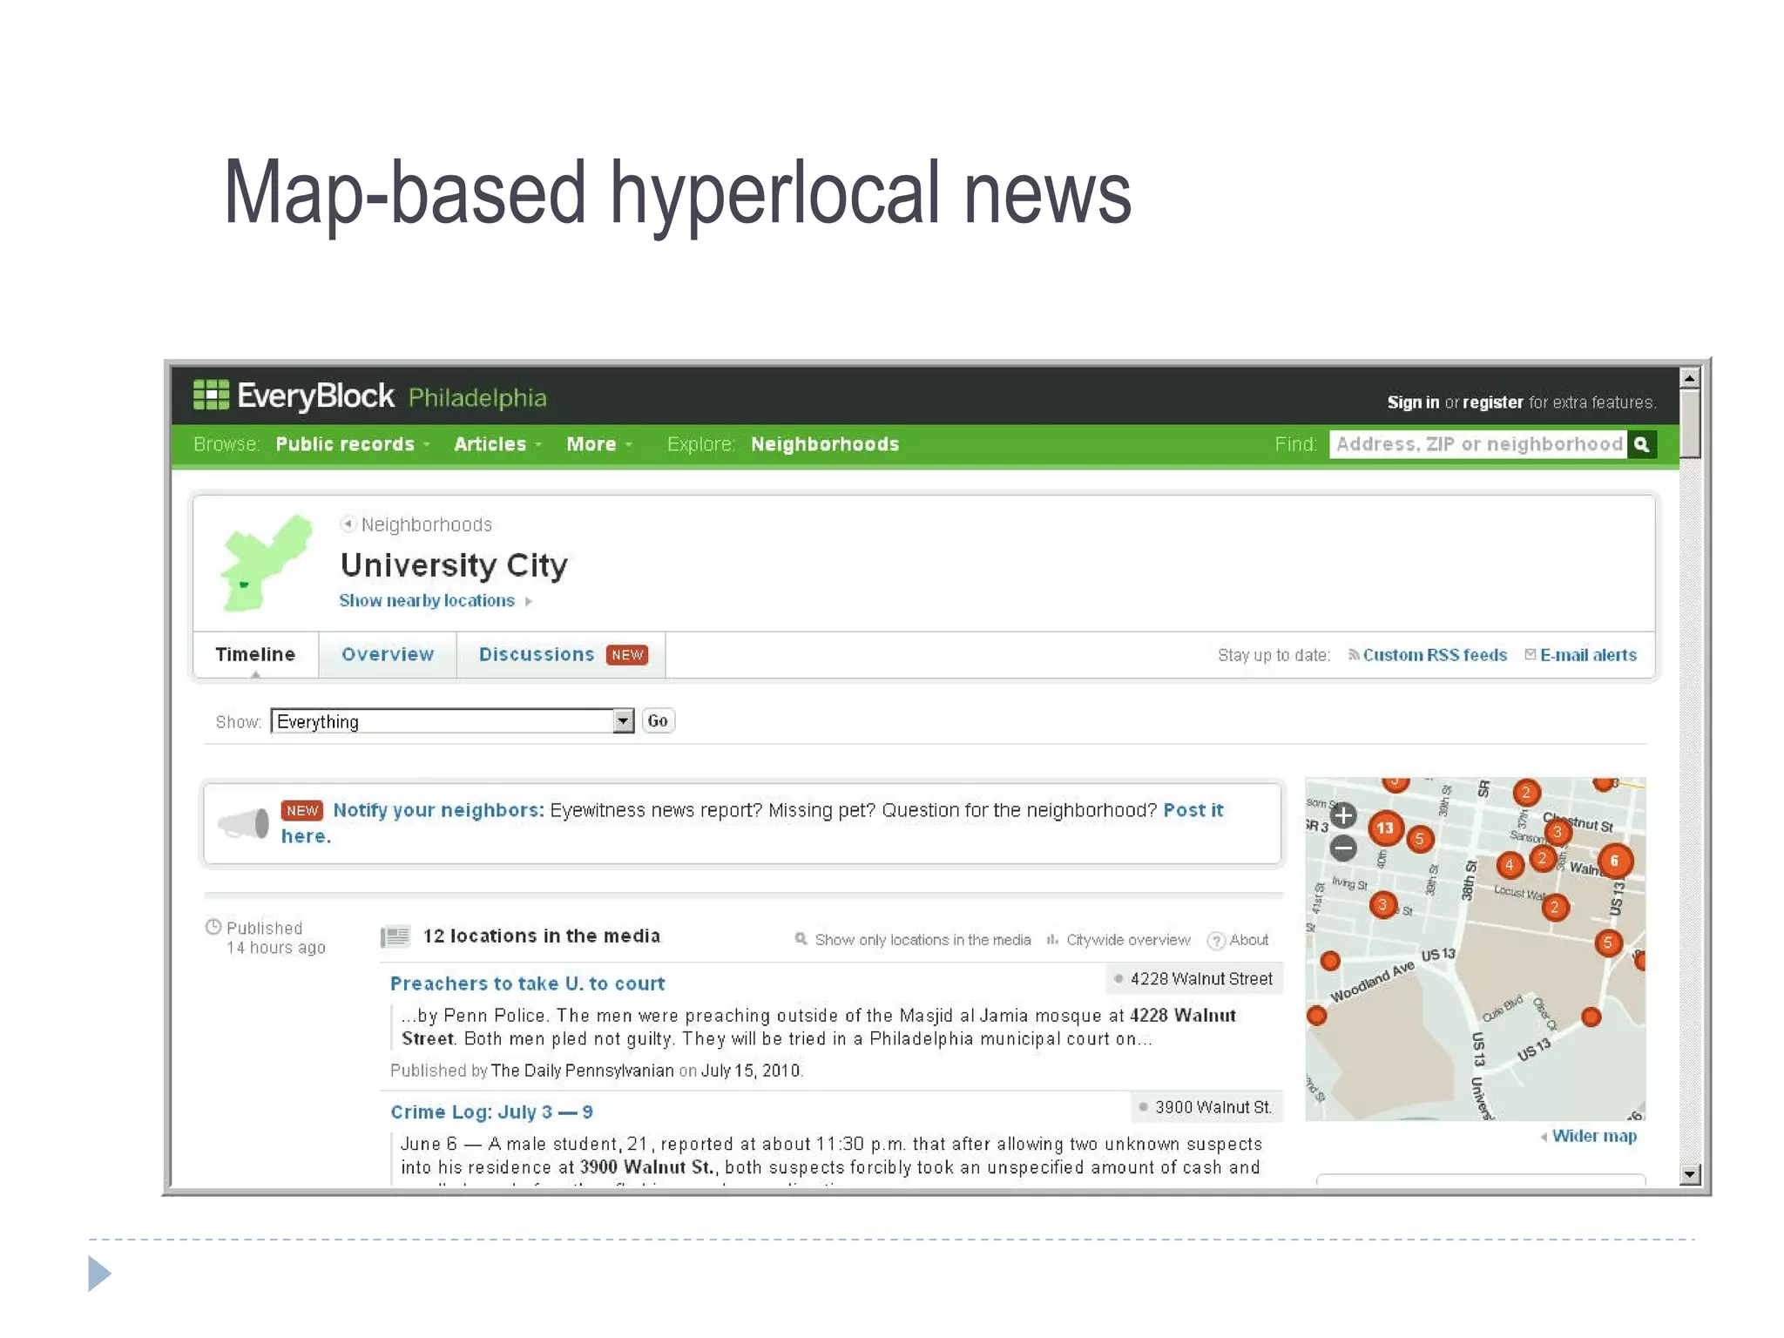Click the map marker numbered 4
The width and height of the screenshot is (1784, 1338).
[x=1510, y=865]
